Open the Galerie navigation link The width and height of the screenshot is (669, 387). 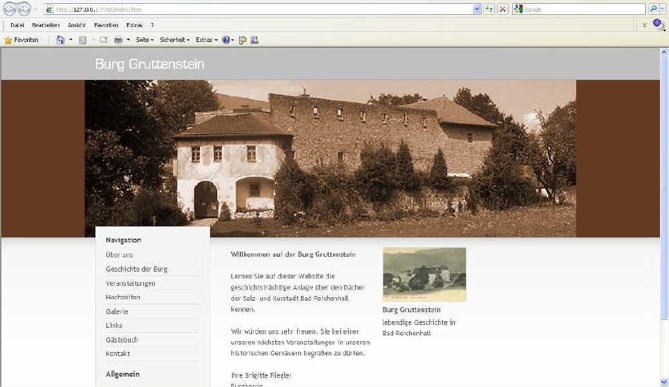tap(117, 312)
